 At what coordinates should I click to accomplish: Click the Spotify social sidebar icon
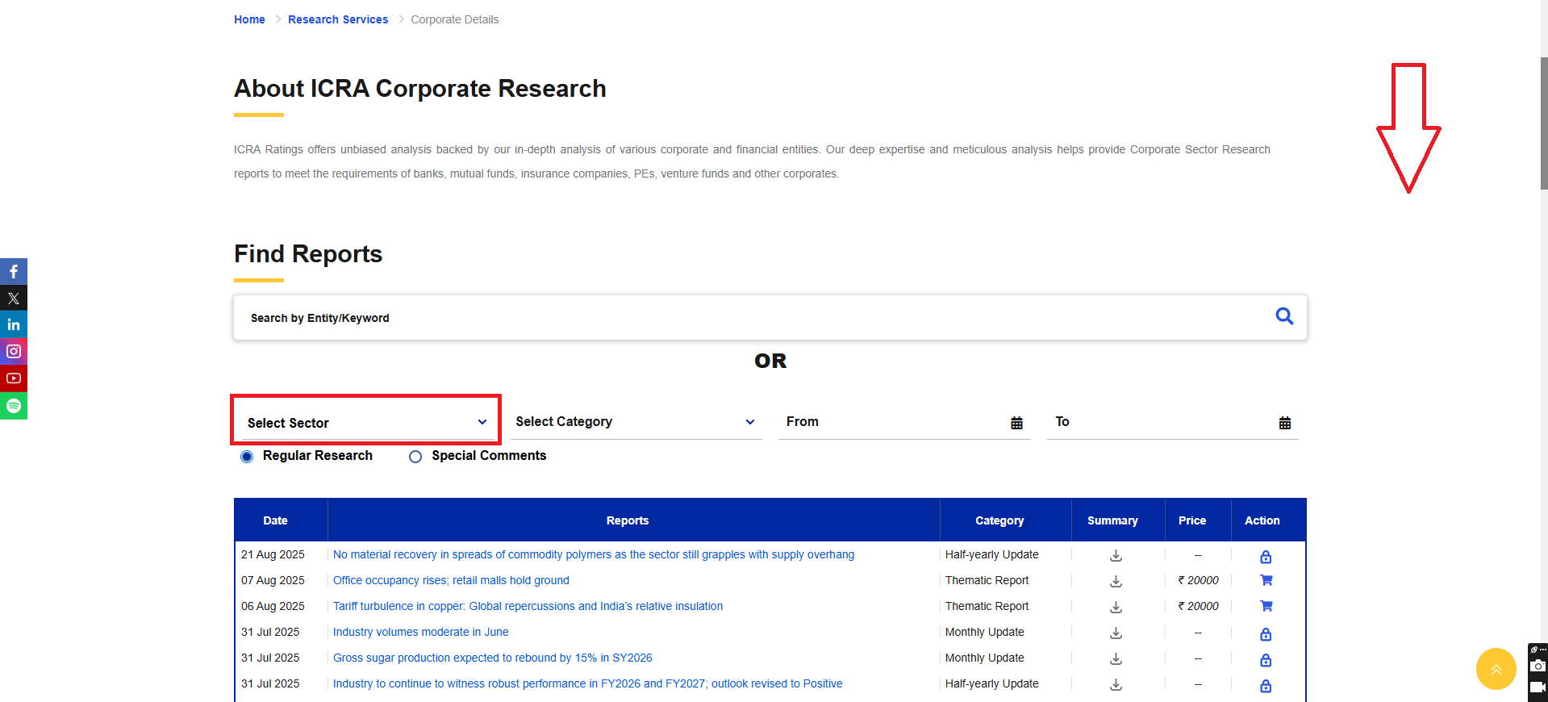coord(14,405)
